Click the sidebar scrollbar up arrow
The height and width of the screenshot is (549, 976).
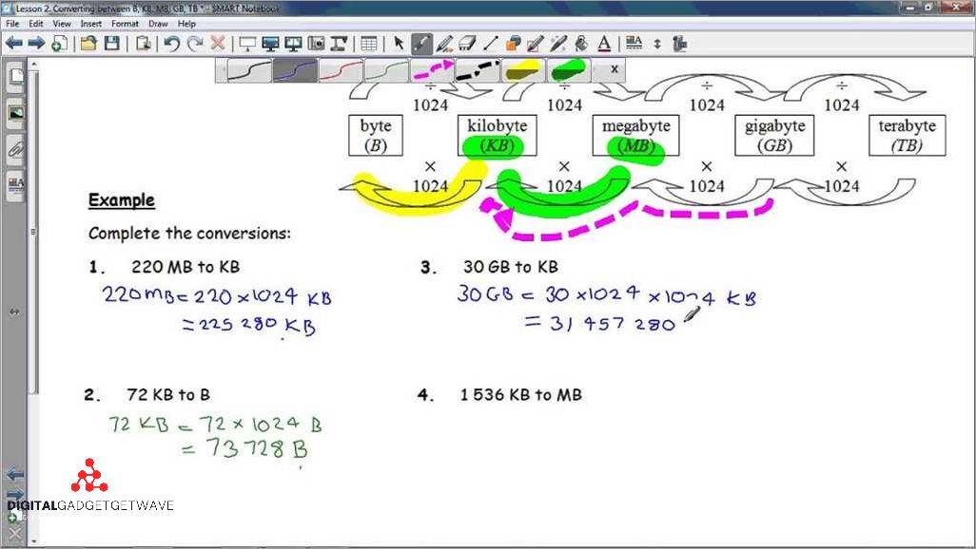(x=35, y=65)
